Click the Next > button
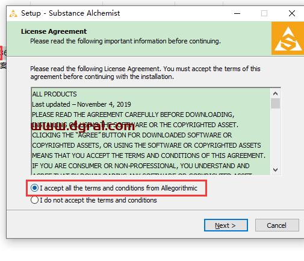The image size is (304, 261). coord(226,225)
